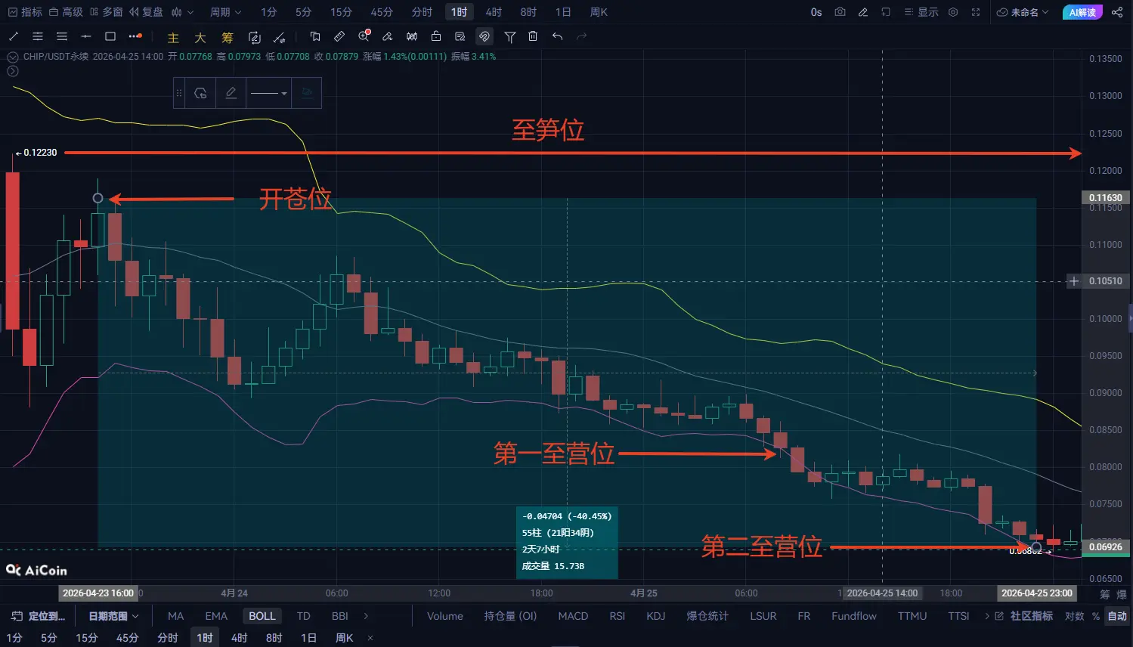
Task: Select the 分时 timeframe in top bar
Action: [x=422, y=12]
